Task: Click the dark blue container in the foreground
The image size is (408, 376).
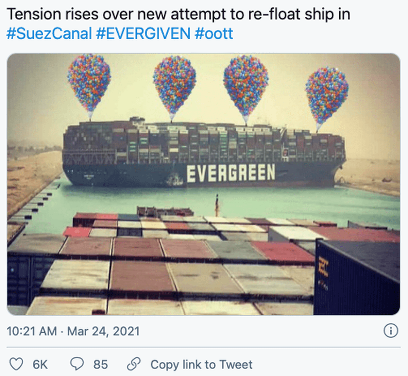Action: (x=357, y=277)
